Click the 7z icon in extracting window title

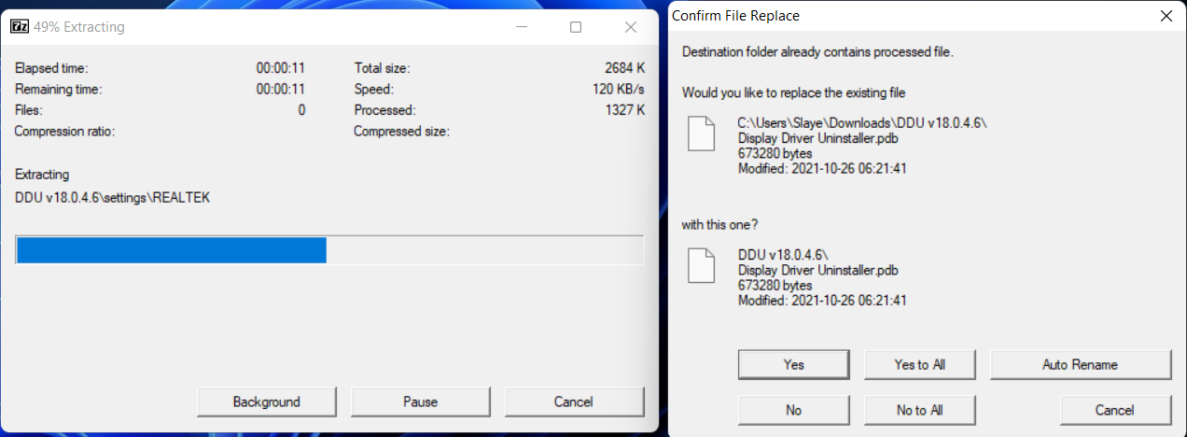pos(19,27)
